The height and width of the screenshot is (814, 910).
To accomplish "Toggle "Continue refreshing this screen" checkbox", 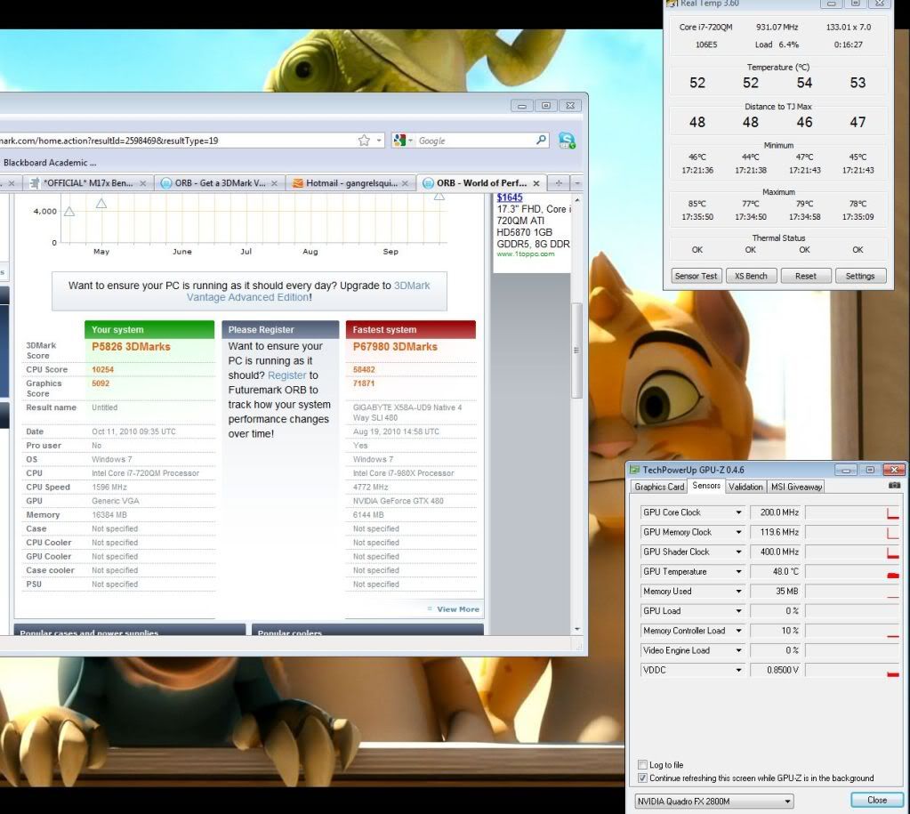I will 642,778.
